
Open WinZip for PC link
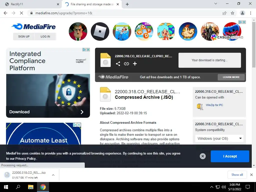pos(214,105)
